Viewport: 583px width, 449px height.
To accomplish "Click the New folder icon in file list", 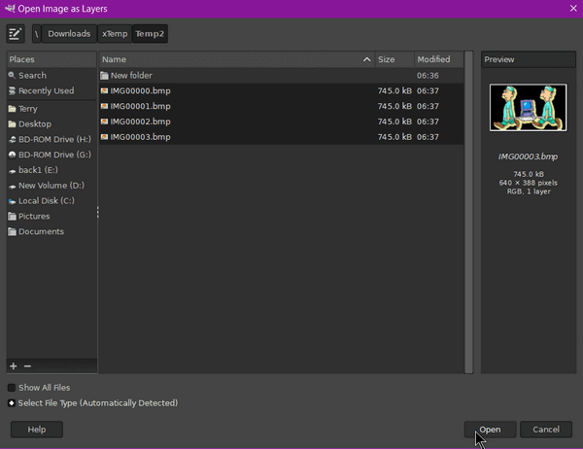I will pos(105,76).
